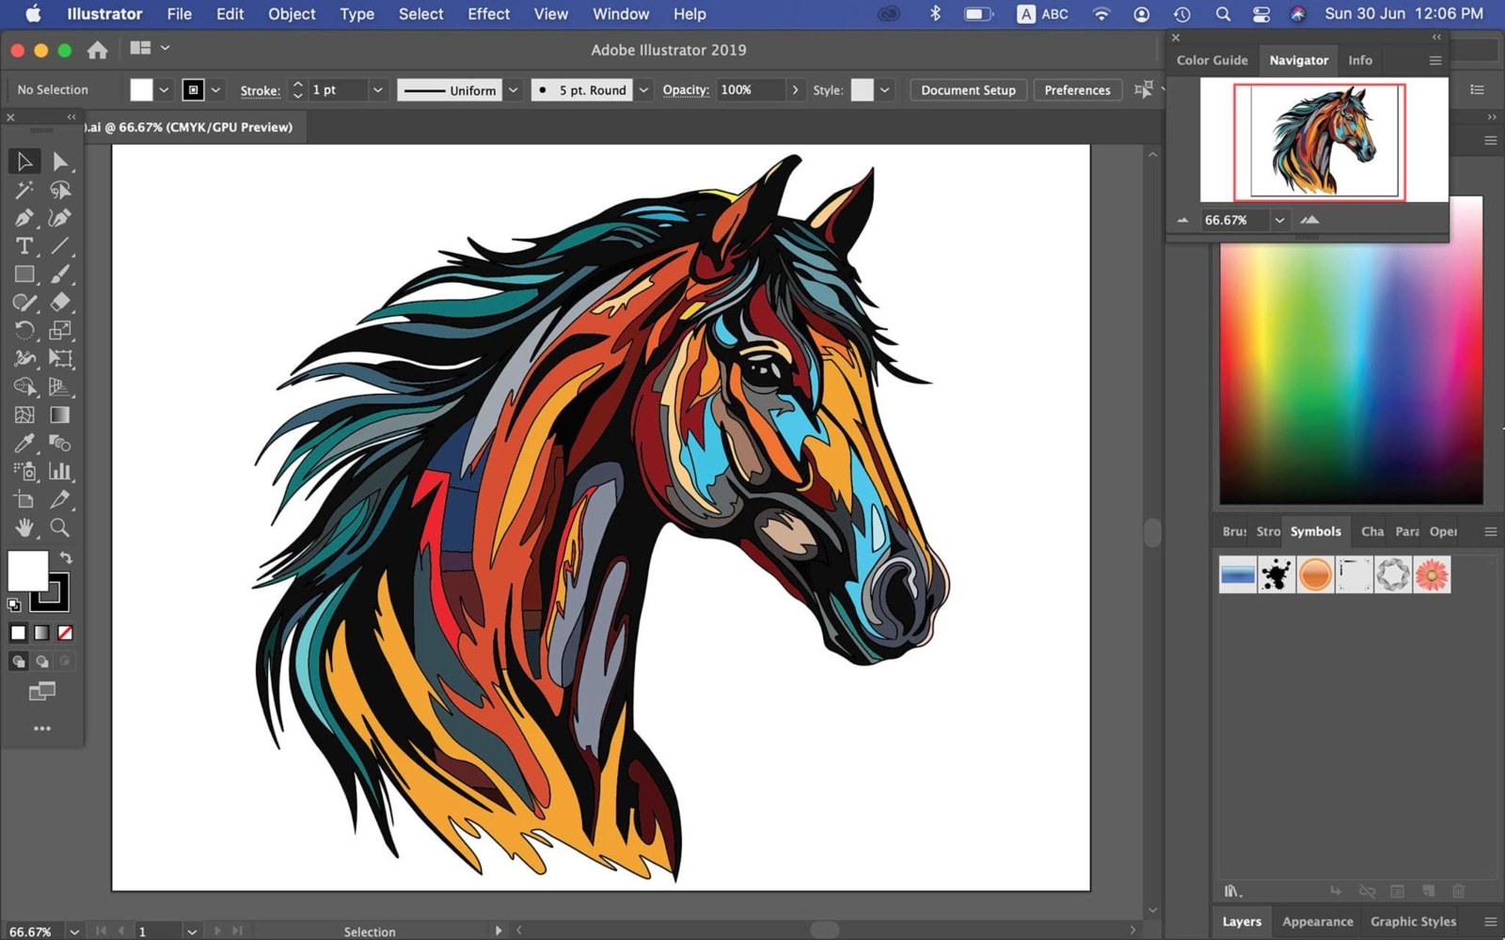Open the Object menu

point(292,14)
